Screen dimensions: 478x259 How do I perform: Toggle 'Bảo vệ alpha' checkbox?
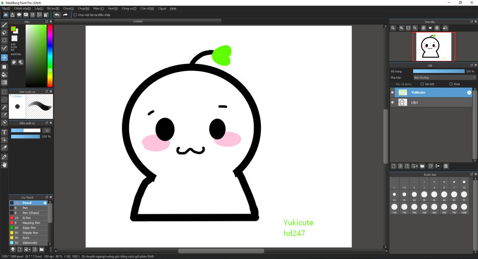pyautogui.click(x=393, y=84)
